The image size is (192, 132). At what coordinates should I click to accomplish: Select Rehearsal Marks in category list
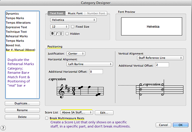pyautogui.click(x=17, y=36)
